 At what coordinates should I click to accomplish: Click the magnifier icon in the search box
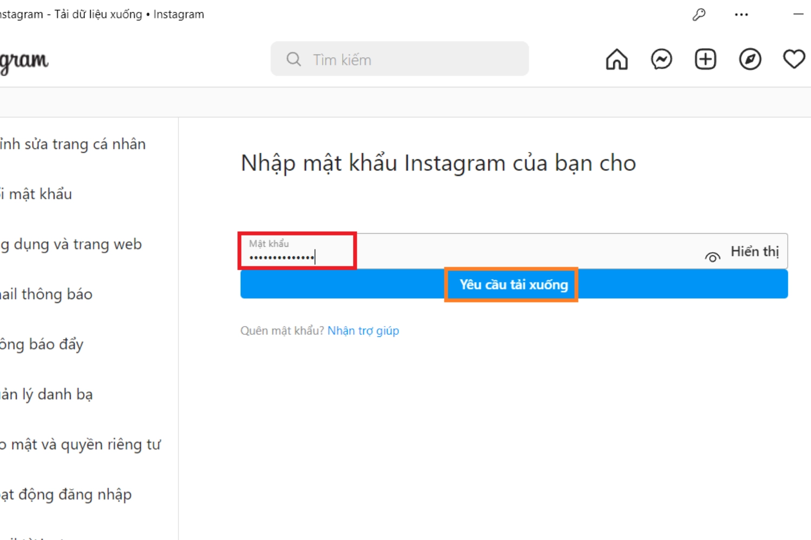[x=294, y=59]
